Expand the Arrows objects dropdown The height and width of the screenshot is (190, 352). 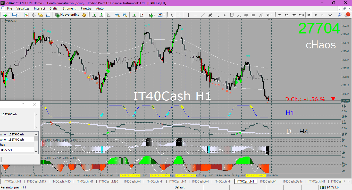pos(272,15)
